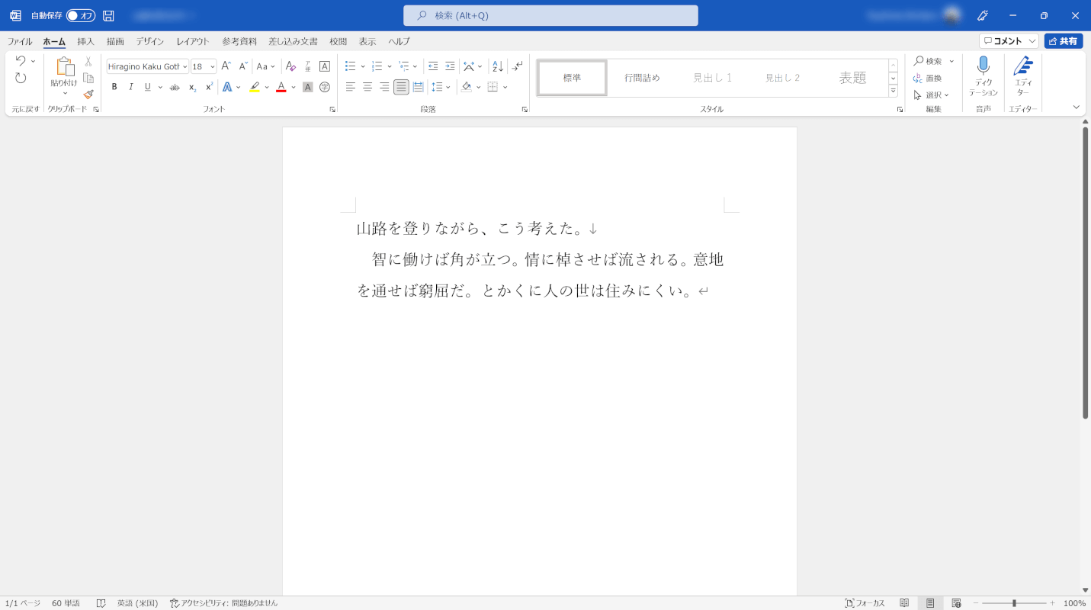
Task: Toggle Superscript formatting
Action: 209,87
